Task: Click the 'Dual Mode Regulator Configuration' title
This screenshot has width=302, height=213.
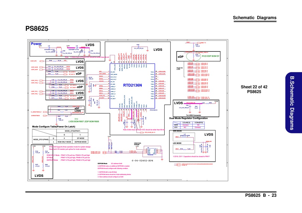Action: point(189,118)
